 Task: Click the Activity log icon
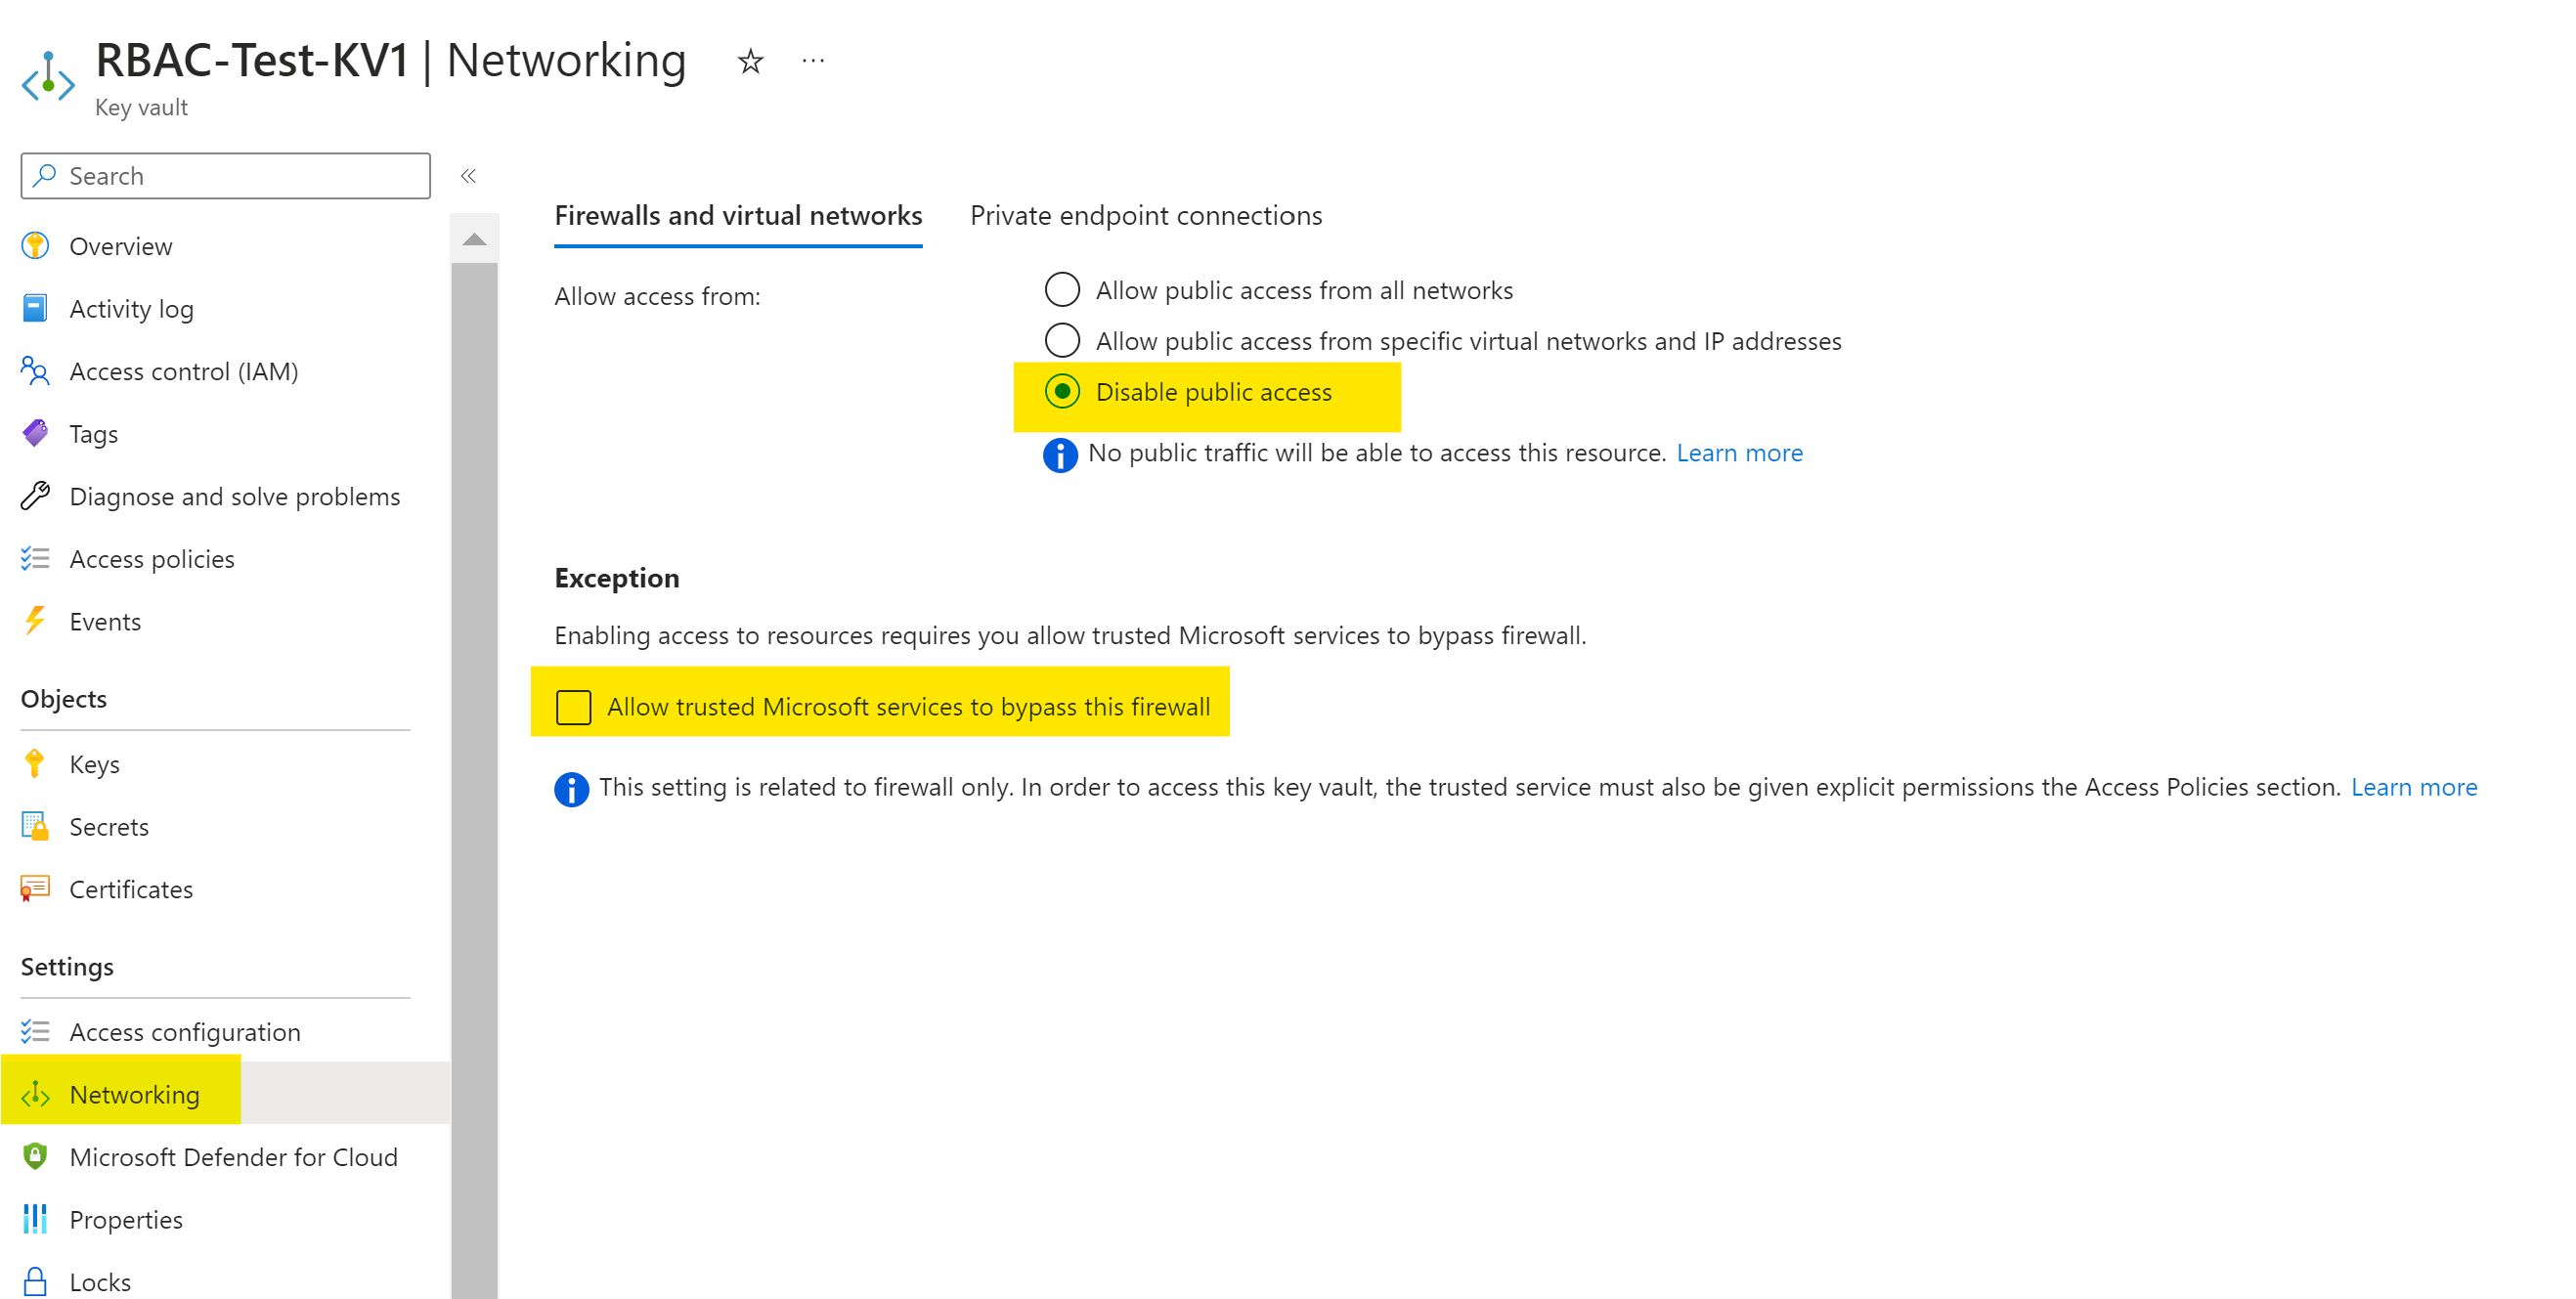[x=36, y=309]
